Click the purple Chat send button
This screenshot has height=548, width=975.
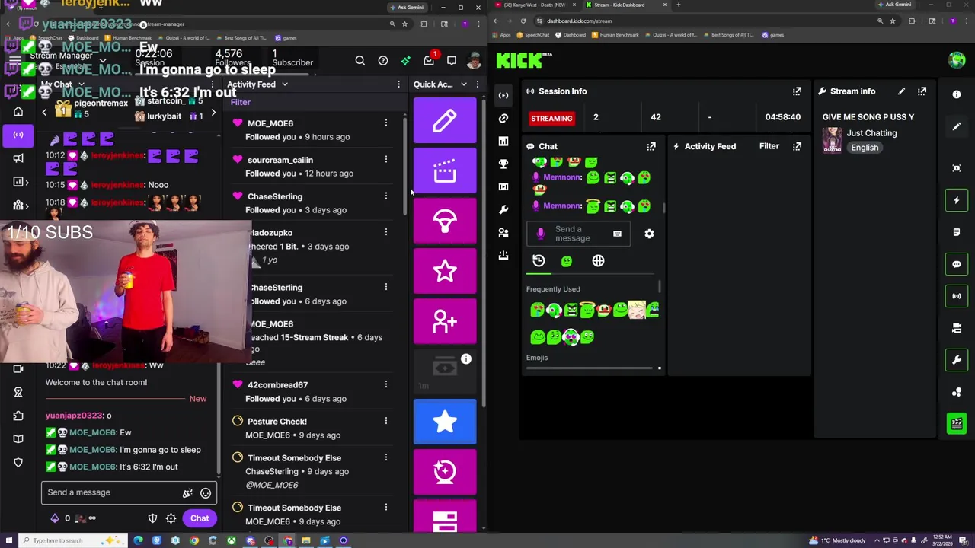pos(200,518)
